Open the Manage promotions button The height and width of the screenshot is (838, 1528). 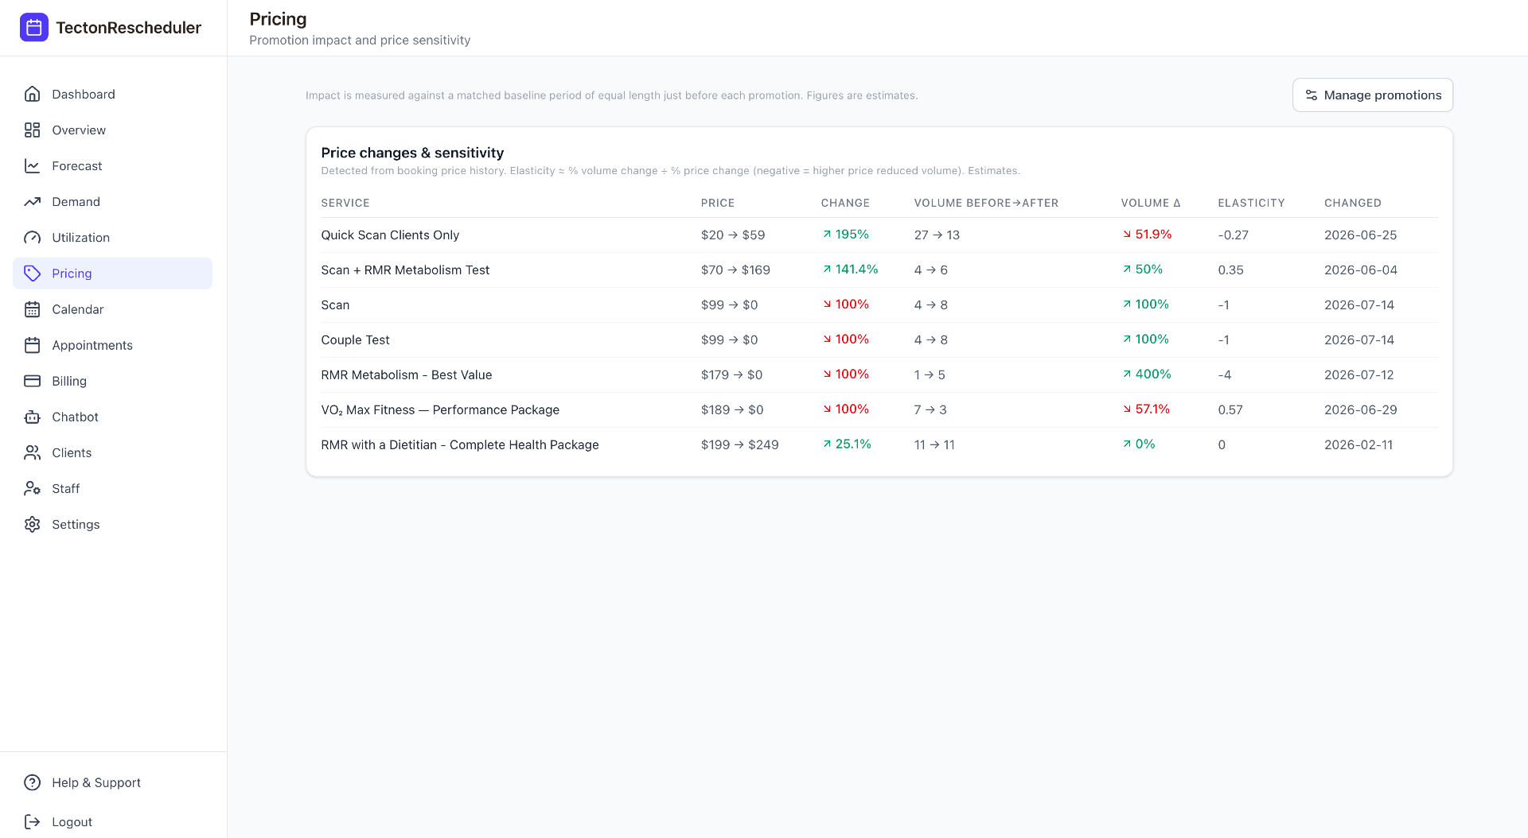[1372, 95]
